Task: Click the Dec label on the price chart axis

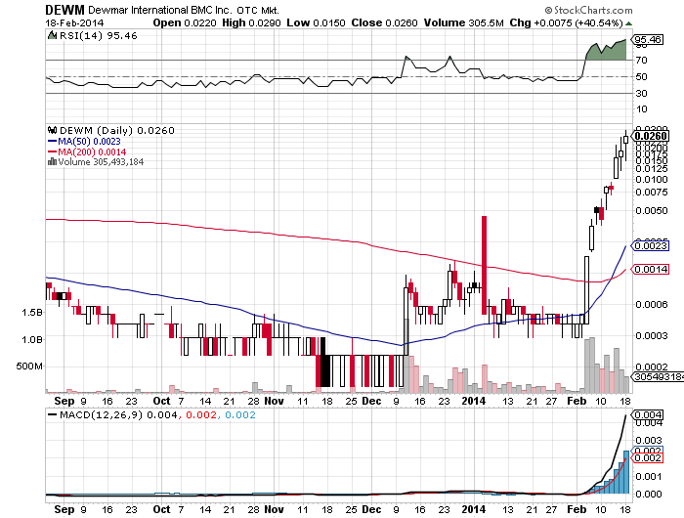Action: click(371, 401)
